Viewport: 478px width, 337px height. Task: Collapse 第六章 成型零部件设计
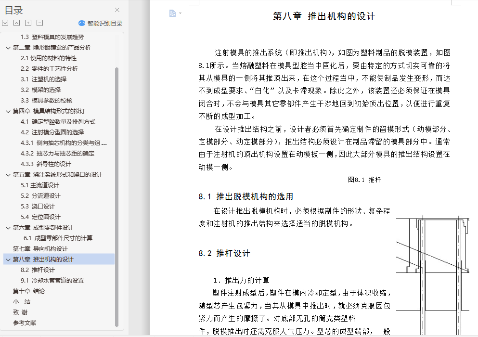8,228
